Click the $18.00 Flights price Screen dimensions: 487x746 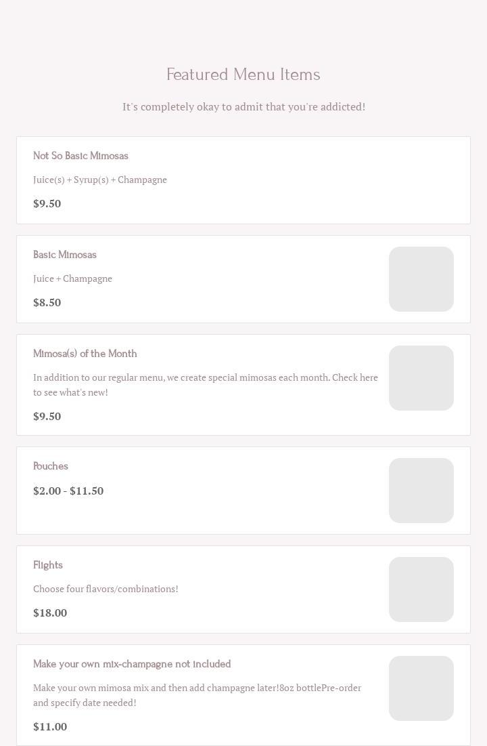[50, 613]
